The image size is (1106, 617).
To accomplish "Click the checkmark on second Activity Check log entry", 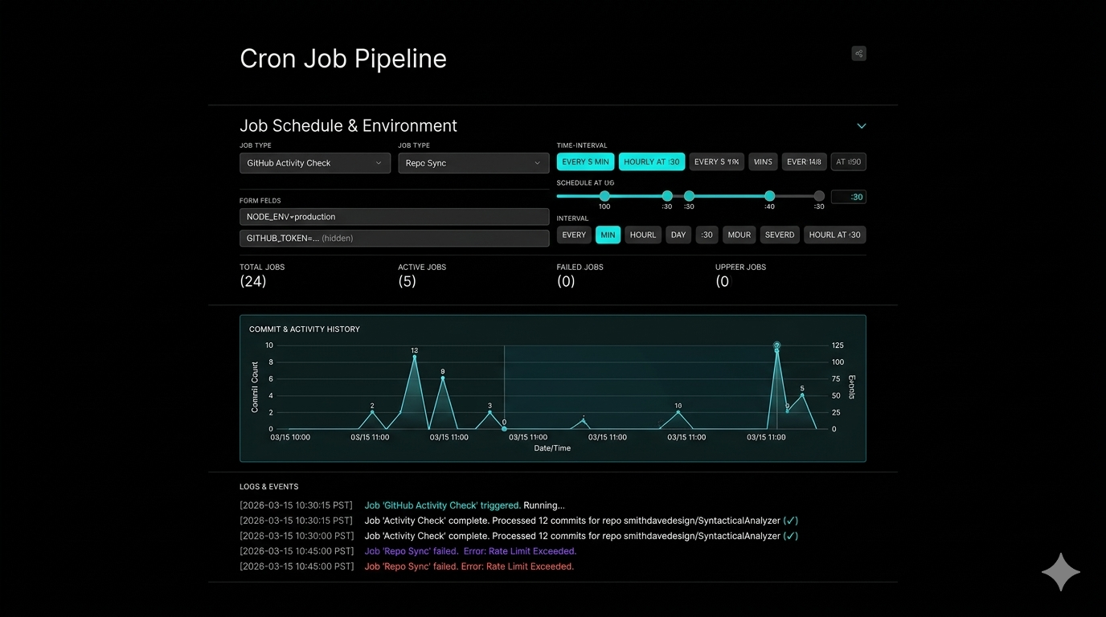I will [789, 535].
